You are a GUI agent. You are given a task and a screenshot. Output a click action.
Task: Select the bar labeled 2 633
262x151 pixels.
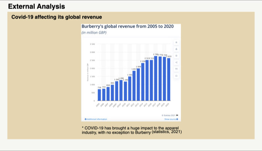169,79
